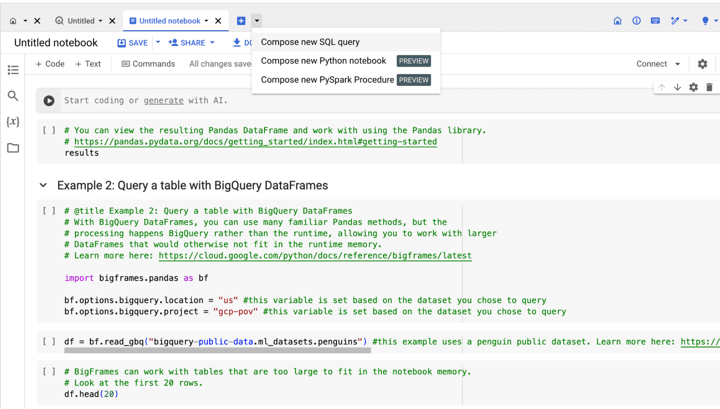This screenshot has height=409, width=720.
Task: Run the empty code cell
Action: click(49, 101)
